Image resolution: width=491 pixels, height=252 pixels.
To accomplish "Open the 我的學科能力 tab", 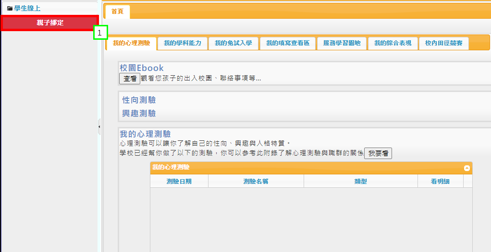I will 182,43.
